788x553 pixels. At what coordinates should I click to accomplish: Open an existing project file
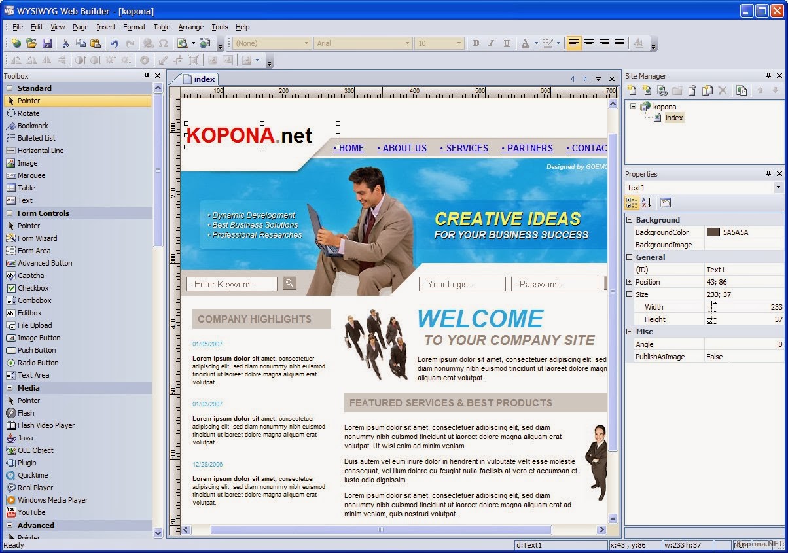coord(31,43)
